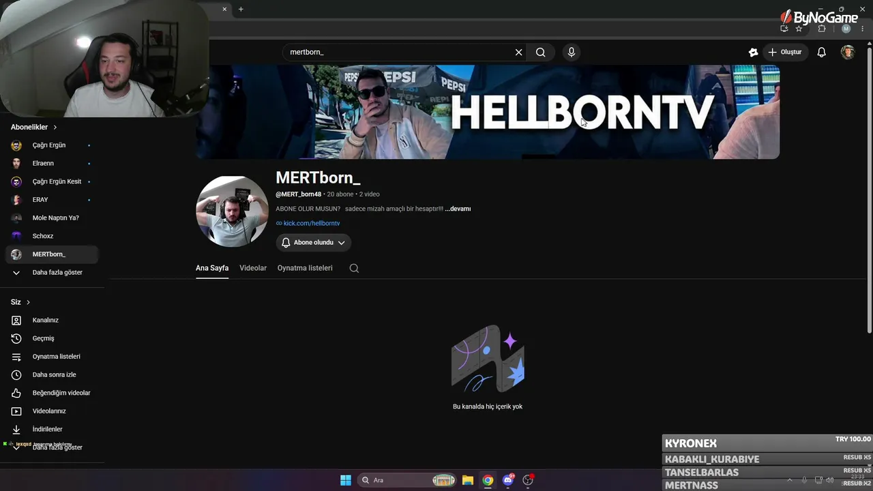Screen dimensions: 873x491
Task: Click the channel search magnifier icon
Action: click(x=354, y=268)
